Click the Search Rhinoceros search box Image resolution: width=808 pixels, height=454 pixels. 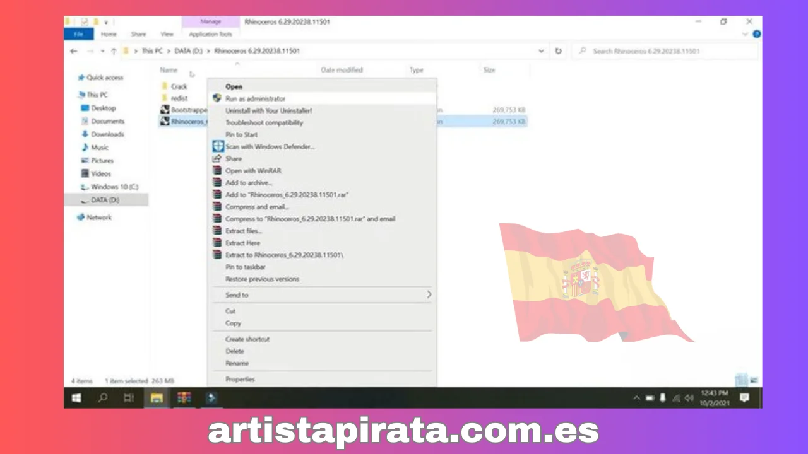coord(665,51)
